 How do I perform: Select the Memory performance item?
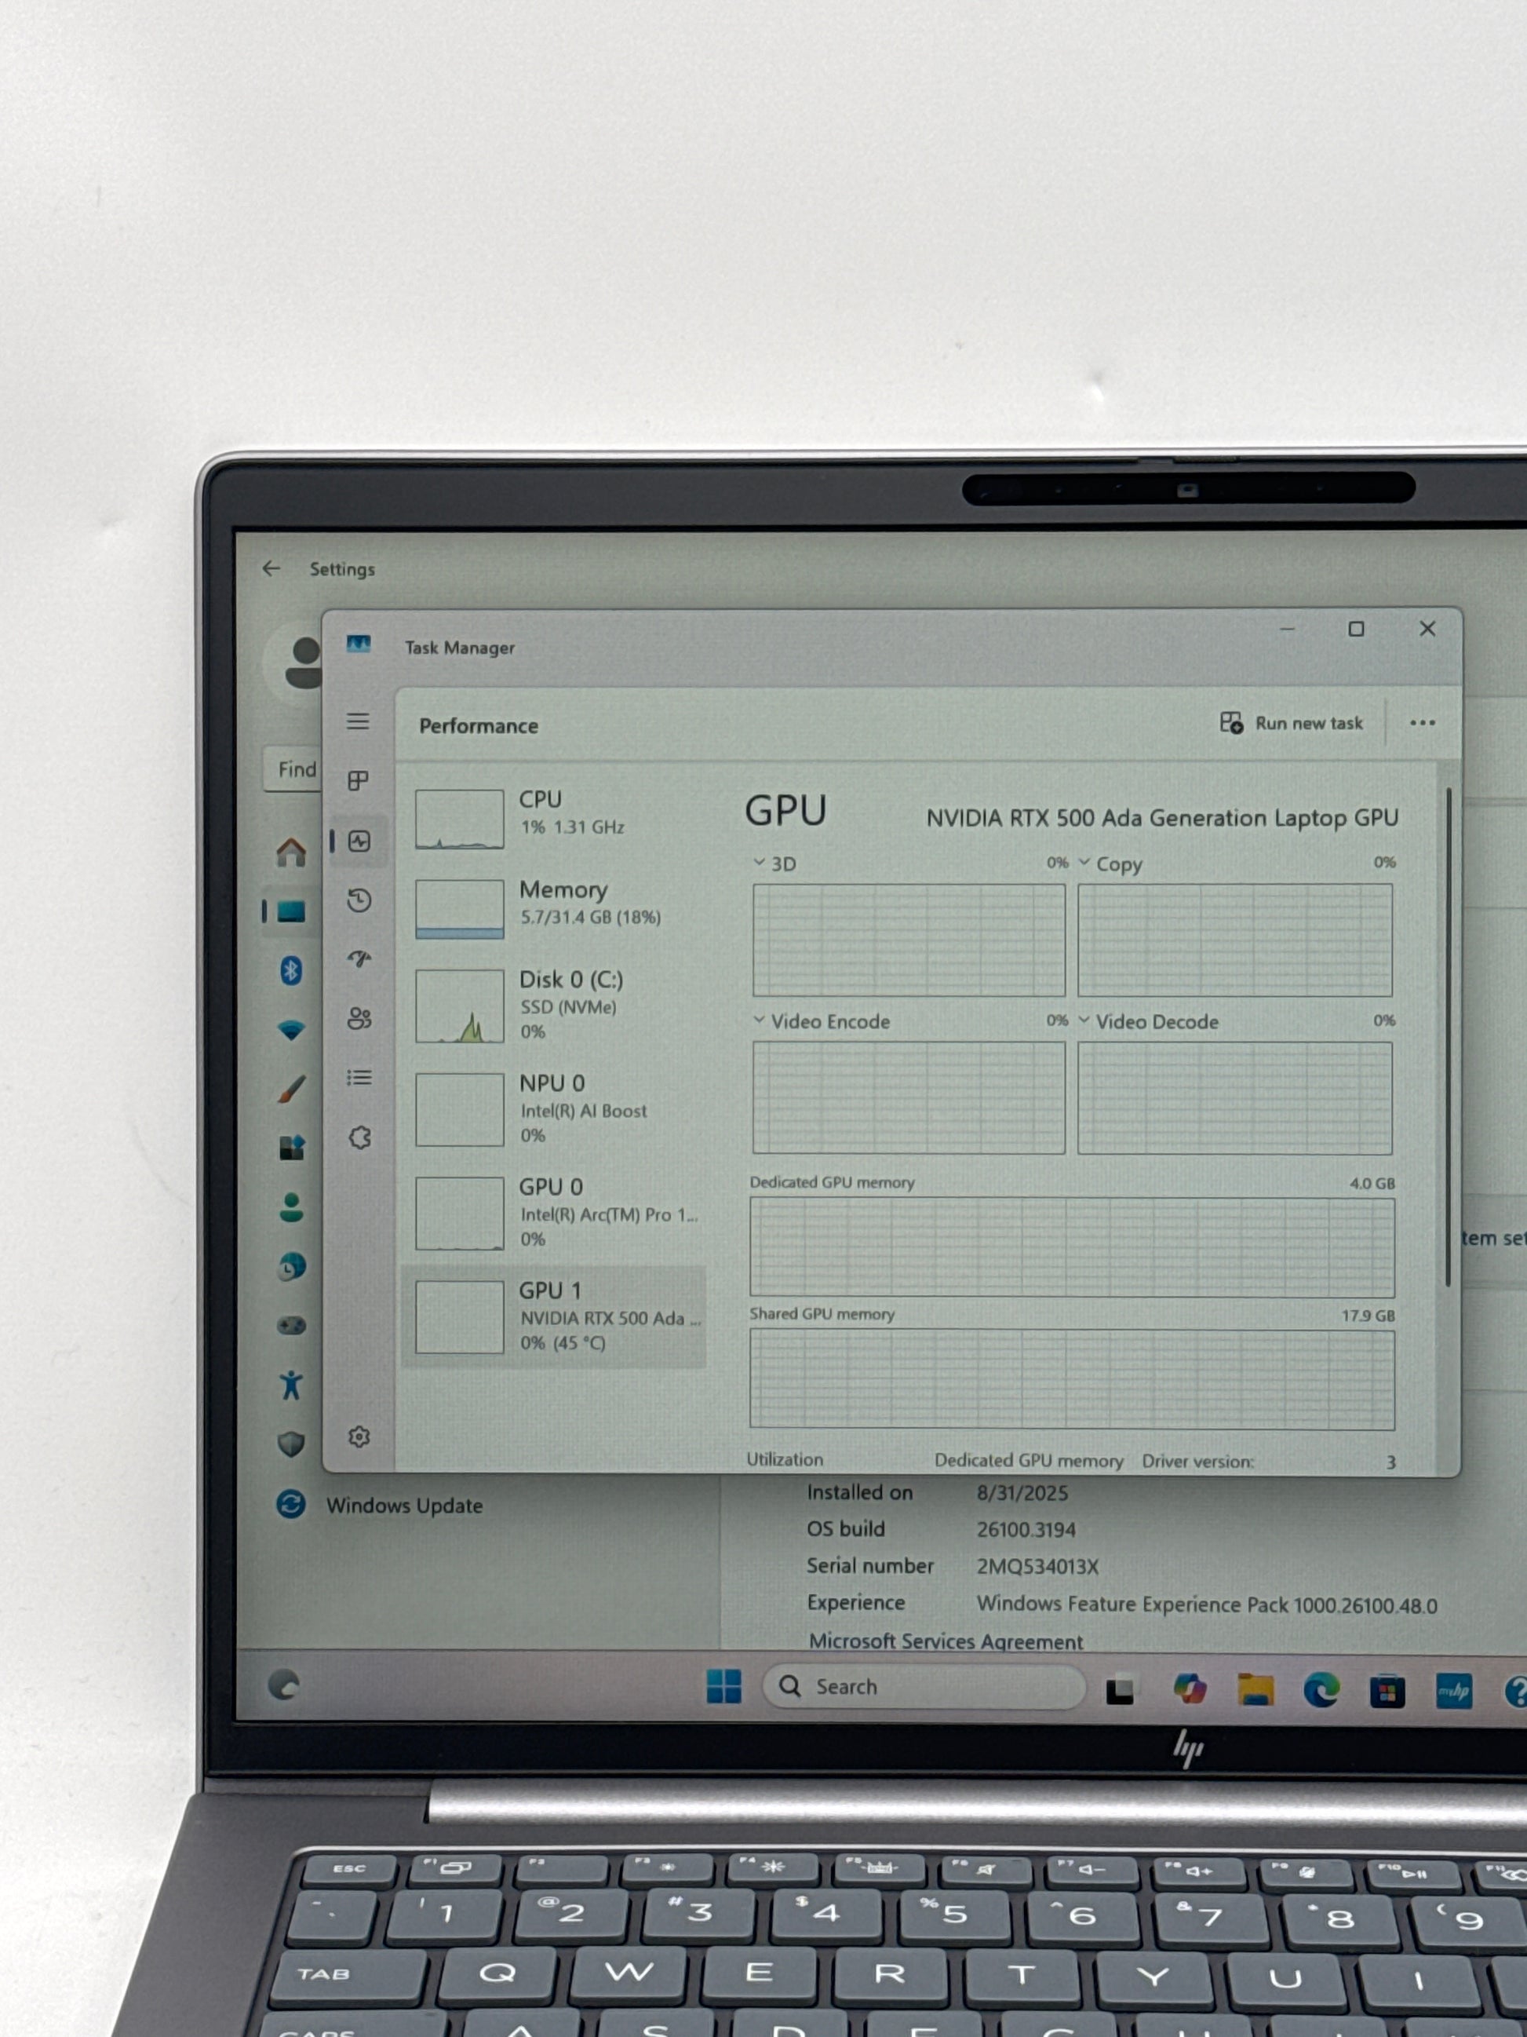point(552,906)
